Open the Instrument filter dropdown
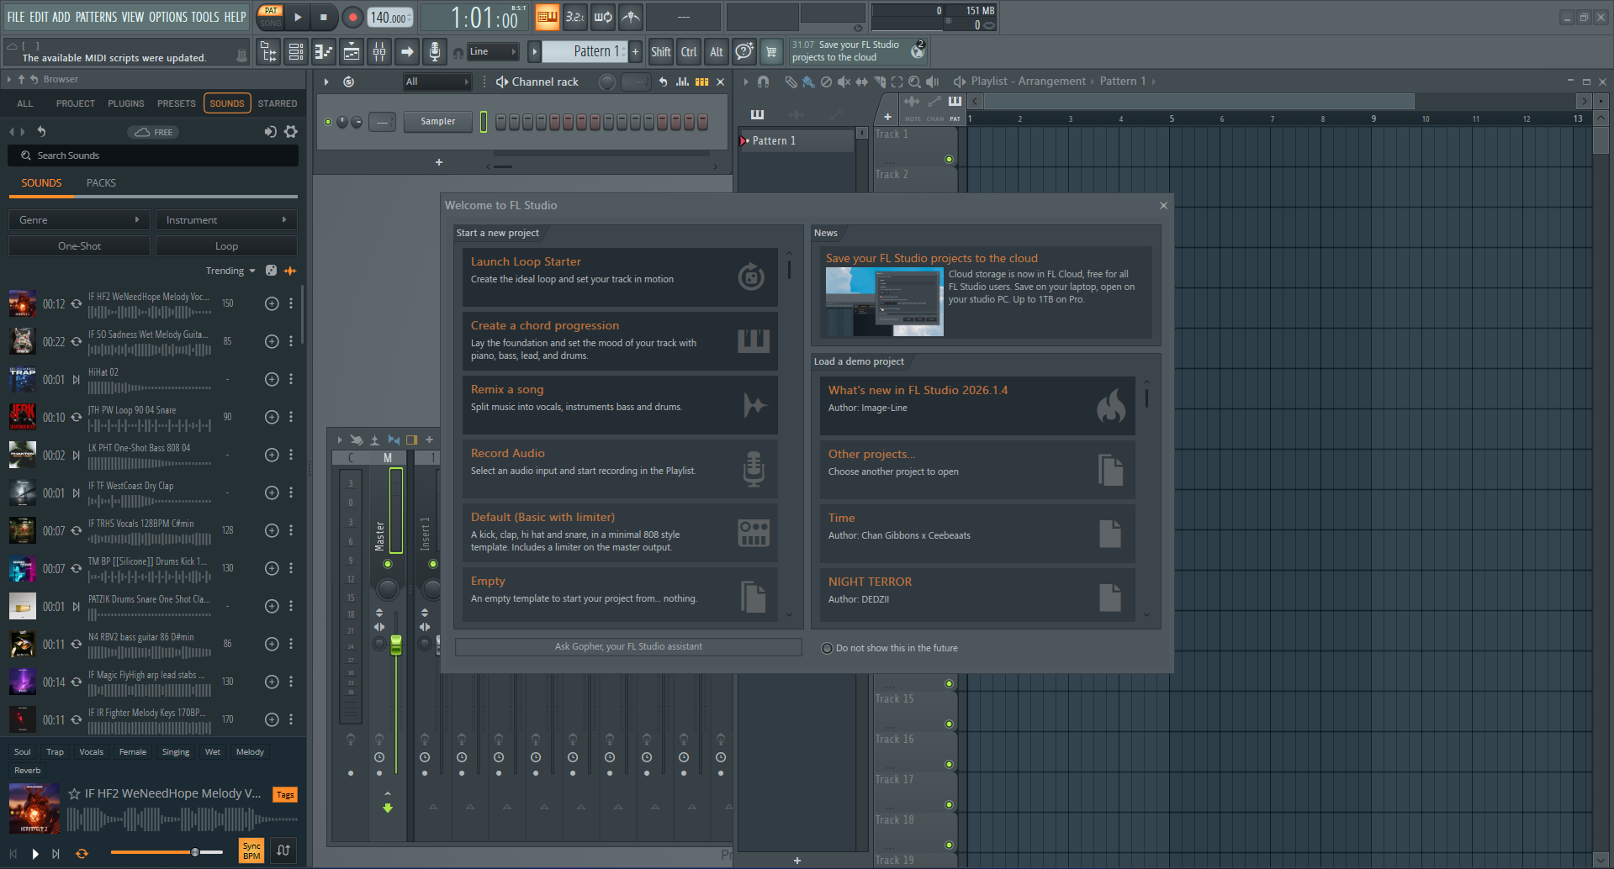This screenshot has height=869, width=1614. 226,220
